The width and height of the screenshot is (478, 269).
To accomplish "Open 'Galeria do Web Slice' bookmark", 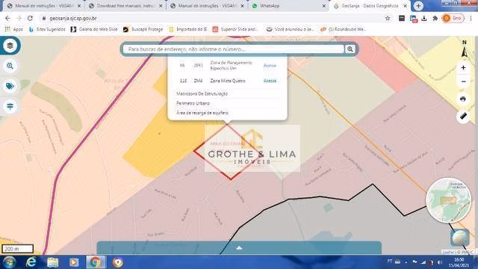I will [94, 29].
